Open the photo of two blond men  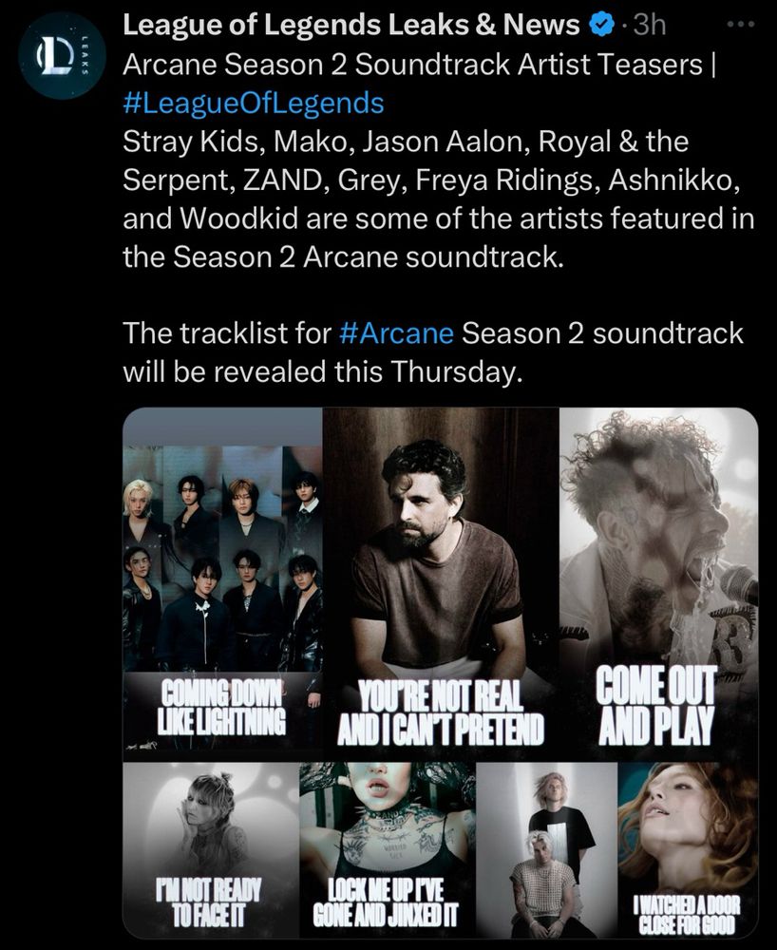click(546, 849)
